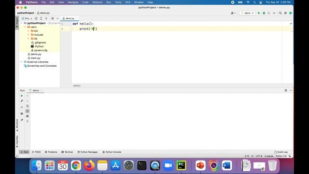Image resolution: width=309 pixels, height=174 pixels.
Task: Collapse the pythonProject root node
Action: pos(21,23)
